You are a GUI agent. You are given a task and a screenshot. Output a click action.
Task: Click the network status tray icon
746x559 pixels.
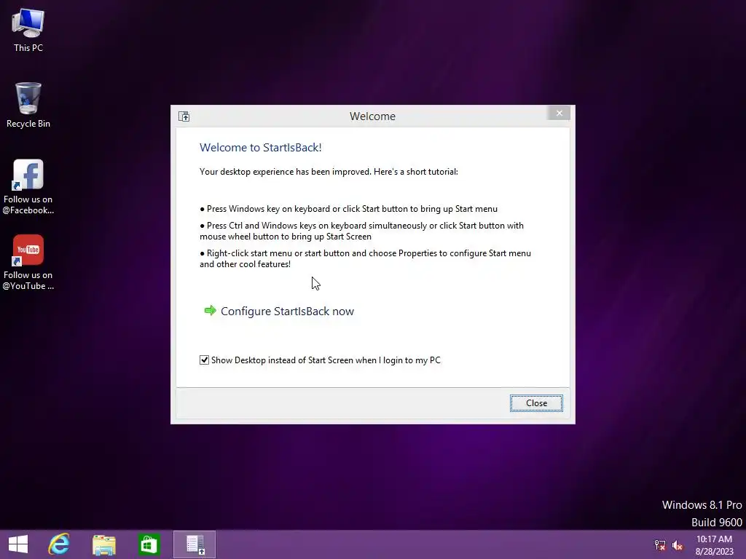click(x=660, y=545)
